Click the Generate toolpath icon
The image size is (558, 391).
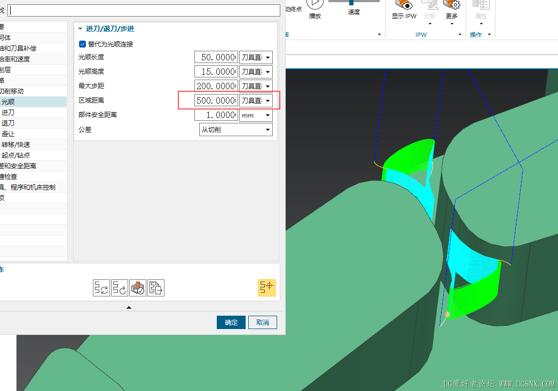point(101,288)
